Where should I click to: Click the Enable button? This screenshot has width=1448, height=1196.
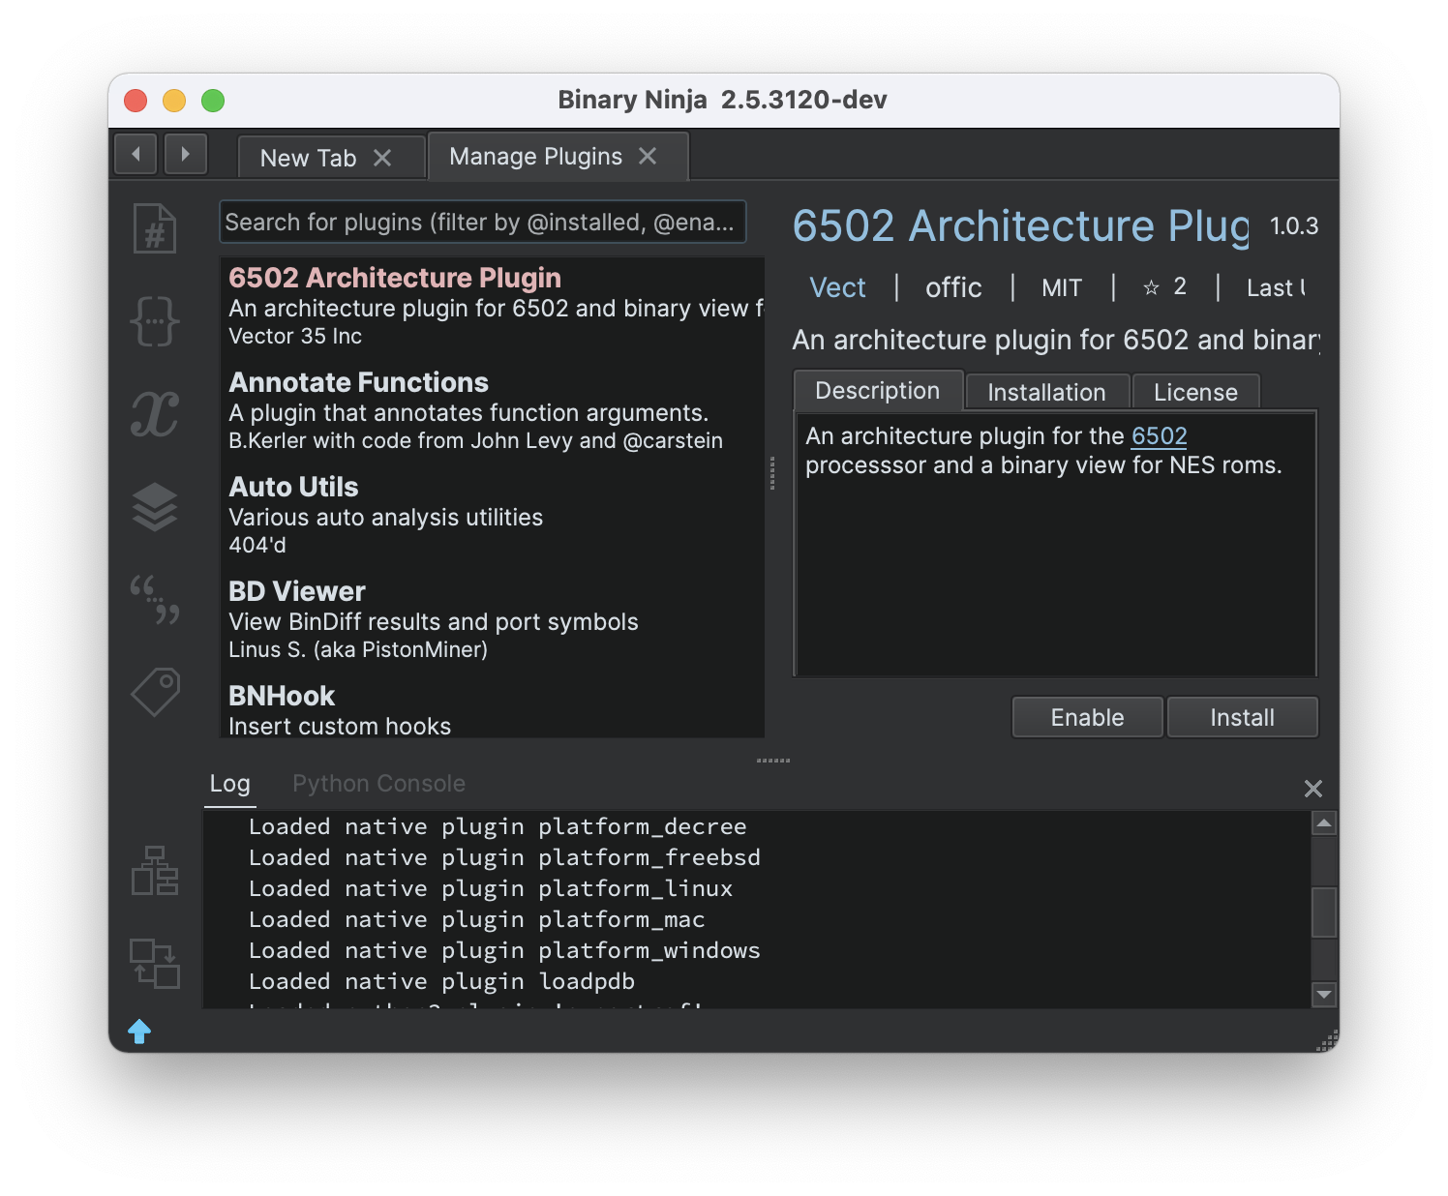[1088, 717]
